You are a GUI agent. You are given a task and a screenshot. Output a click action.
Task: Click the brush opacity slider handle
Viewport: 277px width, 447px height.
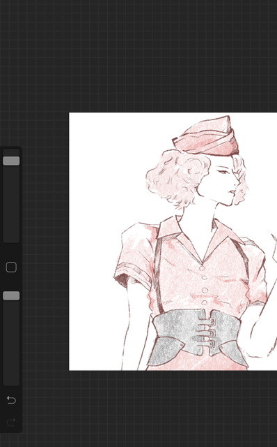(11, 295)
